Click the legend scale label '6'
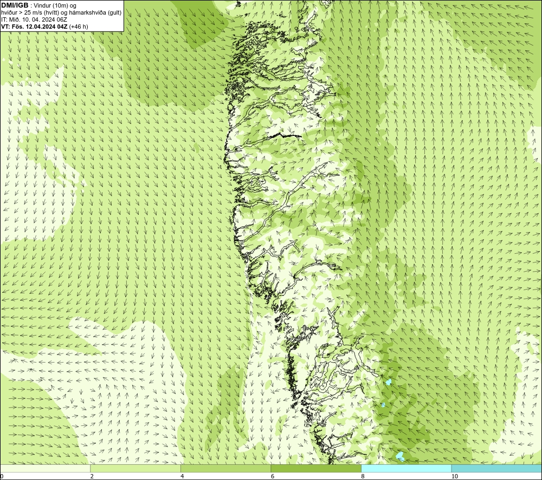The width and height of the screenshot is (542, 480). tap(273, 476)
